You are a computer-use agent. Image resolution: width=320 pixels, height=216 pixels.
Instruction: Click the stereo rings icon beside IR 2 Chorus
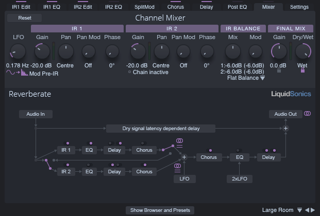tap(178, 166)
